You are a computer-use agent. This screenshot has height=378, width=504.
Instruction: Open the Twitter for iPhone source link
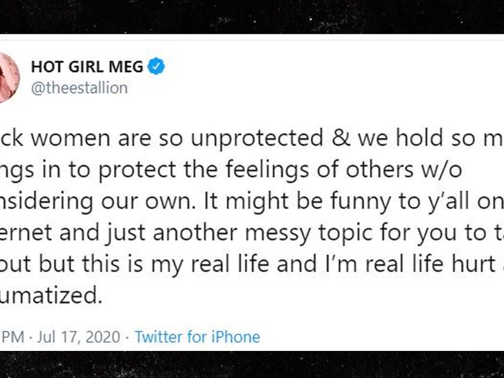197,337
